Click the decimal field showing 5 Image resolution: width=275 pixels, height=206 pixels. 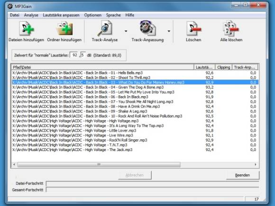pos(83,55)
